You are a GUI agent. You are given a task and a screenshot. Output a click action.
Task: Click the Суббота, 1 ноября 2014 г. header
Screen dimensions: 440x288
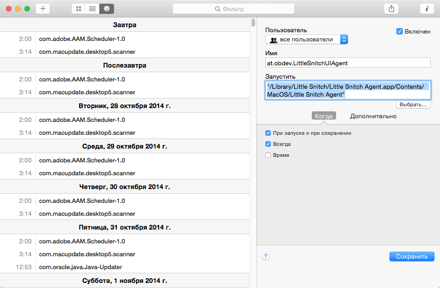pyautogui.click(x=125, y=281)
